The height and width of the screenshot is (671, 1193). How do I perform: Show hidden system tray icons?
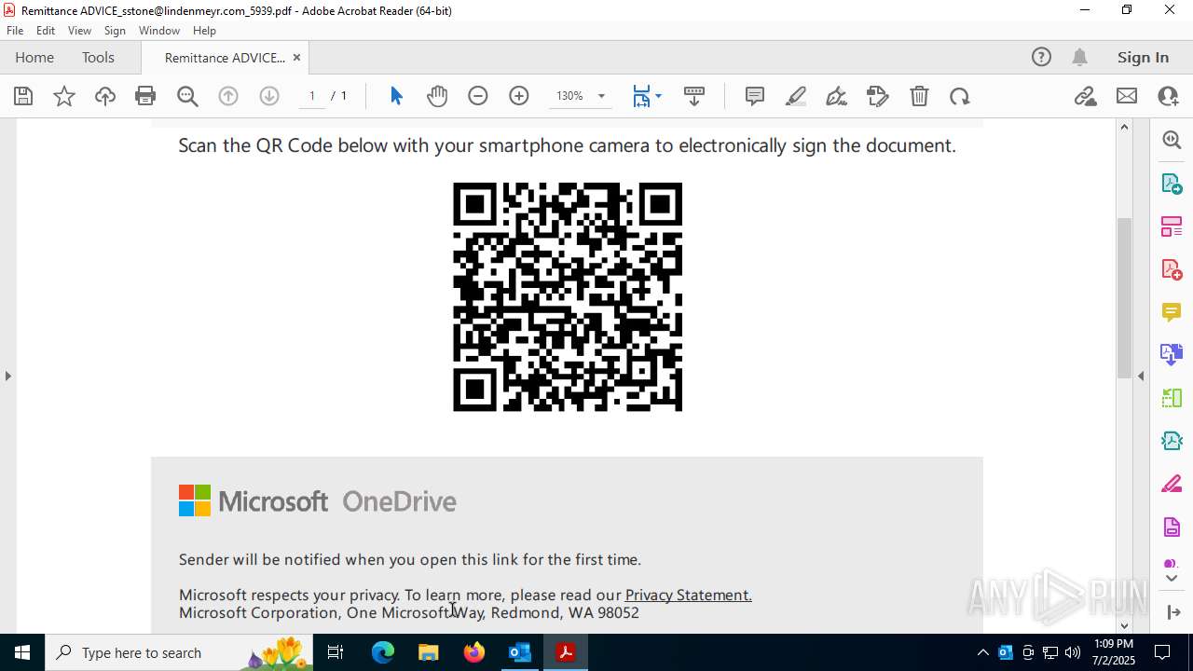[x=982, y=652]
